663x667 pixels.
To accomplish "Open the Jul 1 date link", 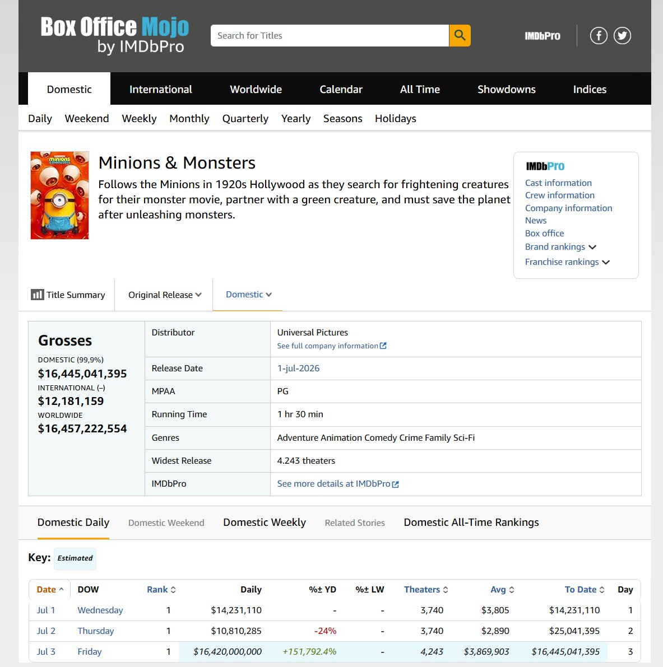I will (46, 610).
